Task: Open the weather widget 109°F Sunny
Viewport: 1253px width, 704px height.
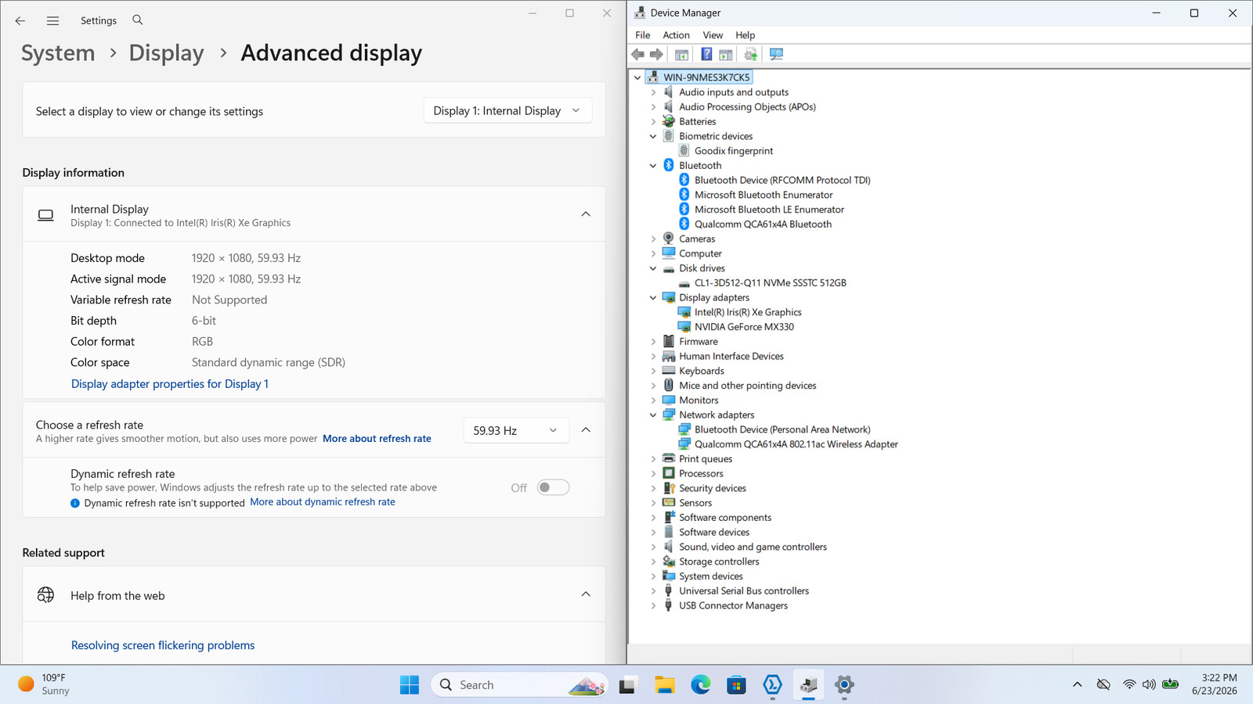Action: [45, 684]
